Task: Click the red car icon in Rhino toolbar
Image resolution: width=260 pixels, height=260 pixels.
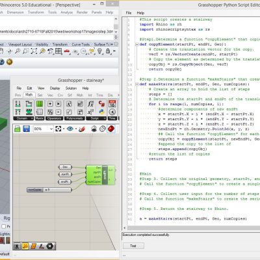Action: [x=67, y=51]
